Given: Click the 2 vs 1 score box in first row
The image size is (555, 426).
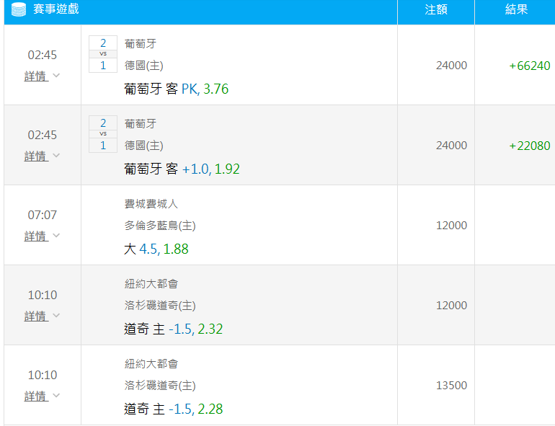Looking at the screenshot, I should [x=103, y=54].
